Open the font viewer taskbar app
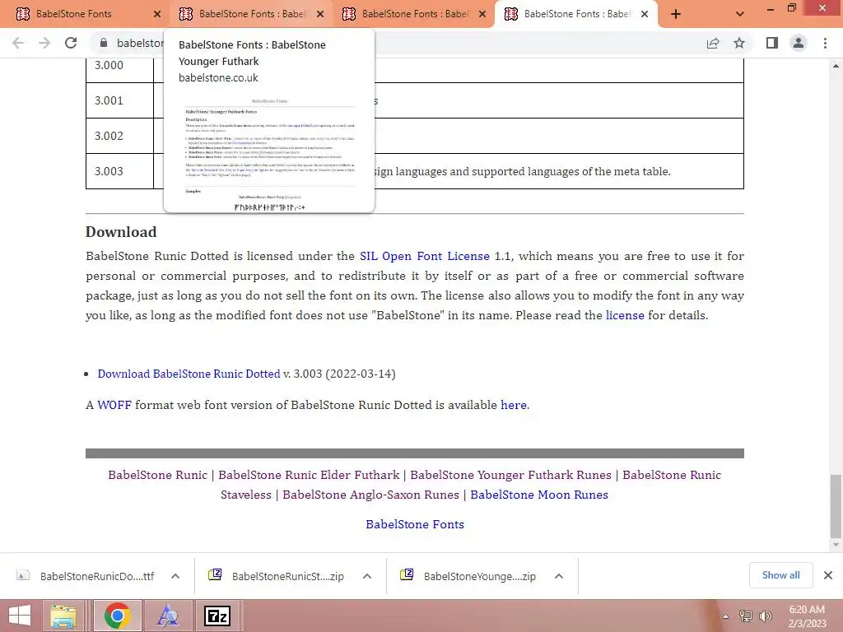 (x=168, y=616)
